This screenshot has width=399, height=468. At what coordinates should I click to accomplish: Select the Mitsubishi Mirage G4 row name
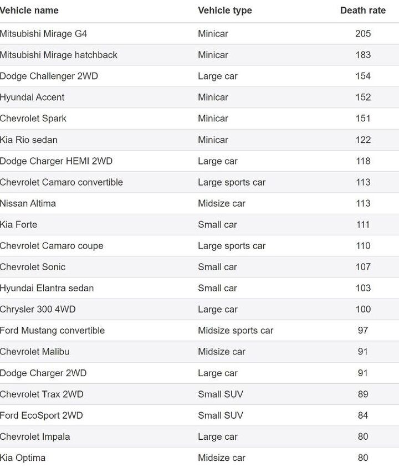tap(43, 34)
